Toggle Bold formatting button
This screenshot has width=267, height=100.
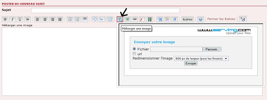(5, 19)
